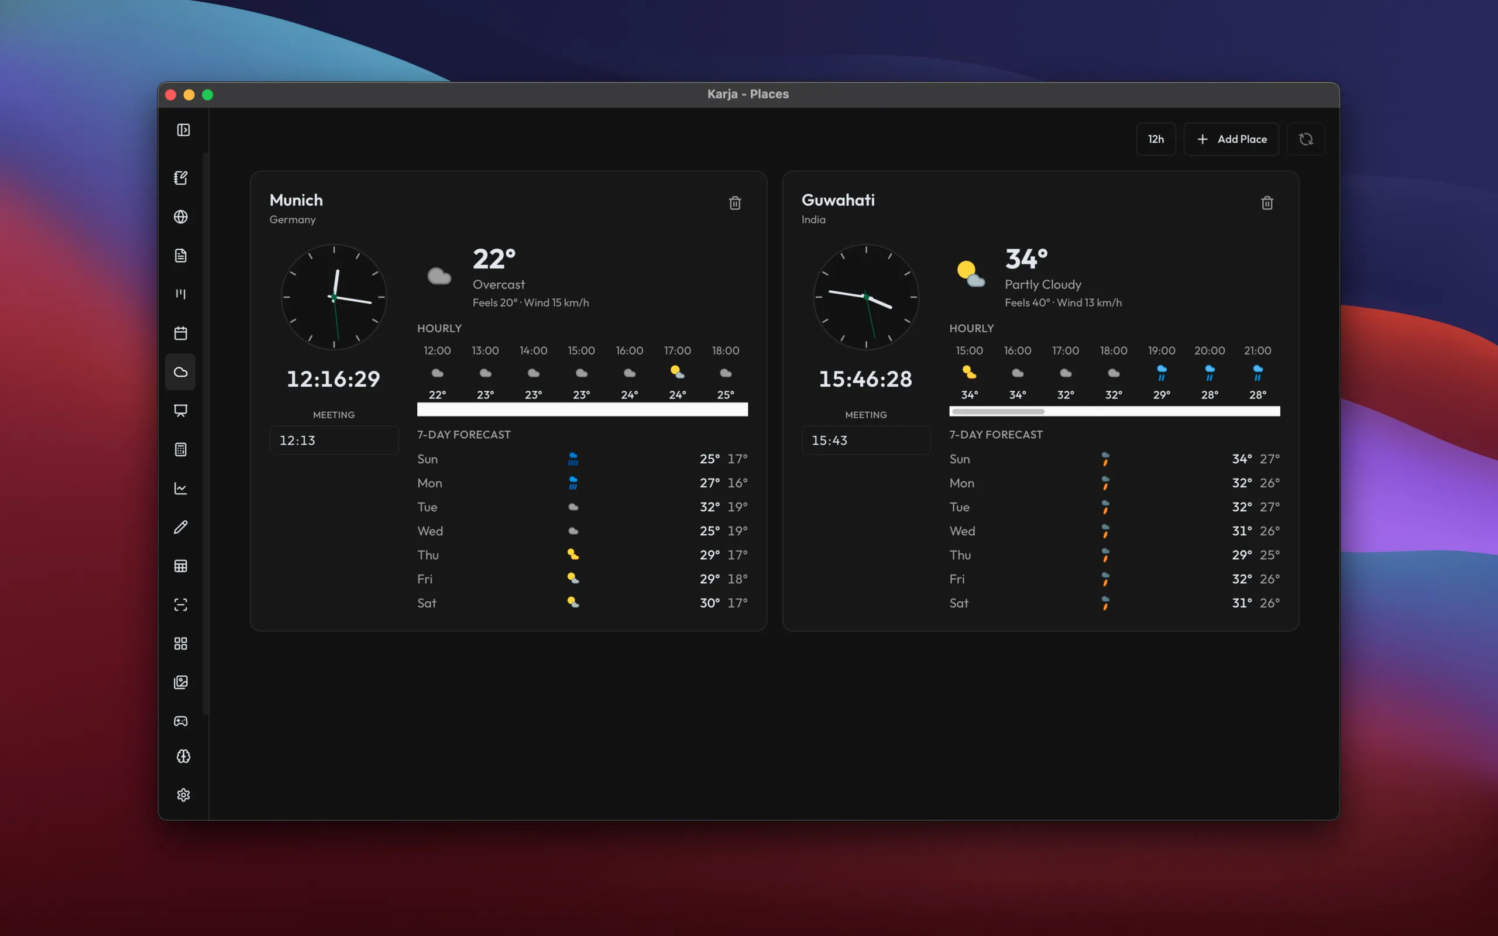The image size is (1498, 936).
Task: Select the Guwahati city title
Action: pyautogui.click(x=838, y=200)
